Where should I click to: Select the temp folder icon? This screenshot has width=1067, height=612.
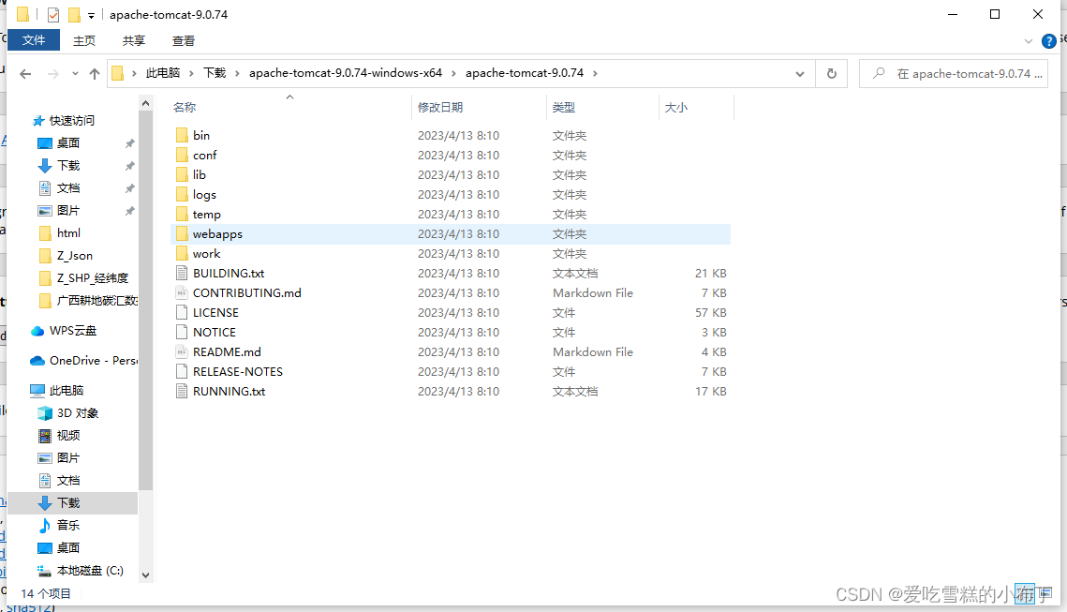(x=182, y=215)
